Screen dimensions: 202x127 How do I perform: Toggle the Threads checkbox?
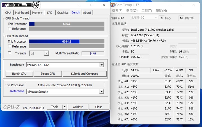tap(10, 53)
